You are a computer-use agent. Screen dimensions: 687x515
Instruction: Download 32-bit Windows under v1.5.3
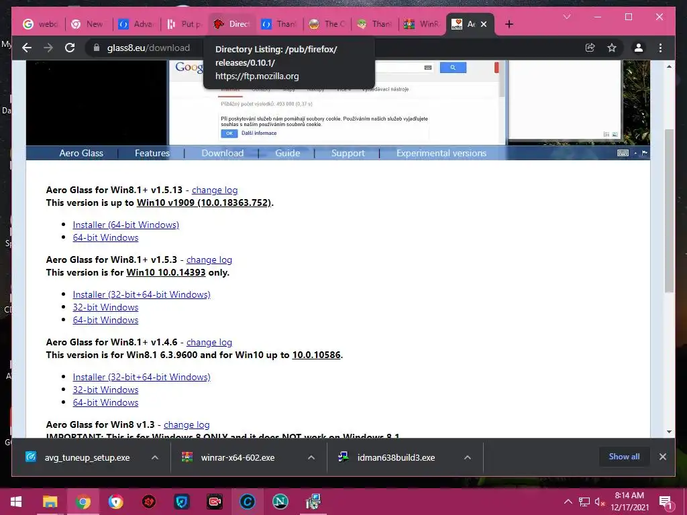pos(105,307)
